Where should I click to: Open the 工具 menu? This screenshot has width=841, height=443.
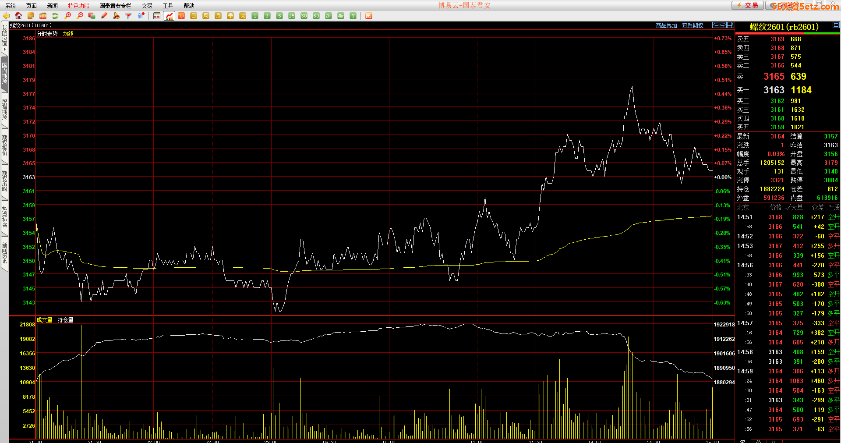tap(168, 6)
